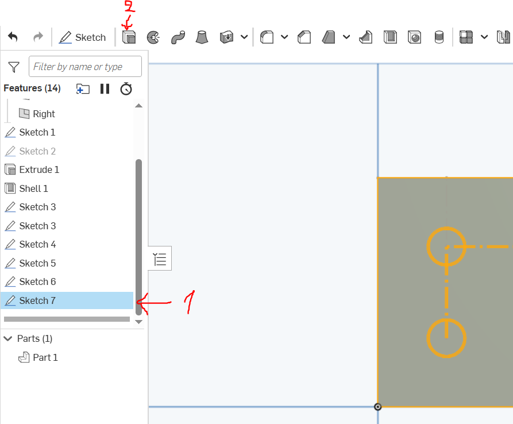513x424 pixels.
Task: Open dropdown next to Linear pattern
Action: [484, 37]
